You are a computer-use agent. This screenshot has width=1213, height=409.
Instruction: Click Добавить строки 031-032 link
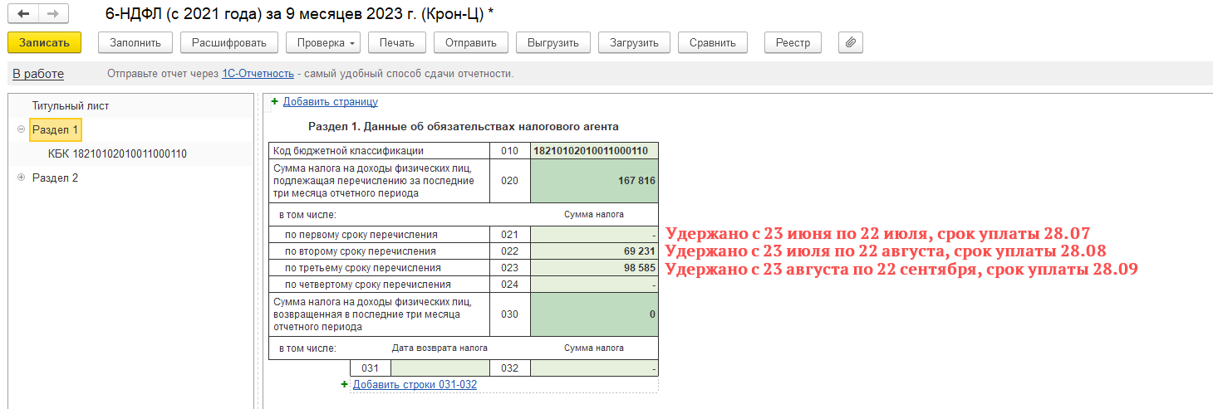415,384
